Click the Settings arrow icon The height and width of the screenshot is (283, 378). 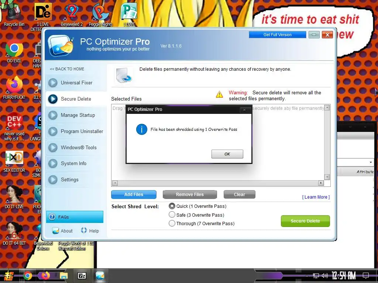[53, 179]
